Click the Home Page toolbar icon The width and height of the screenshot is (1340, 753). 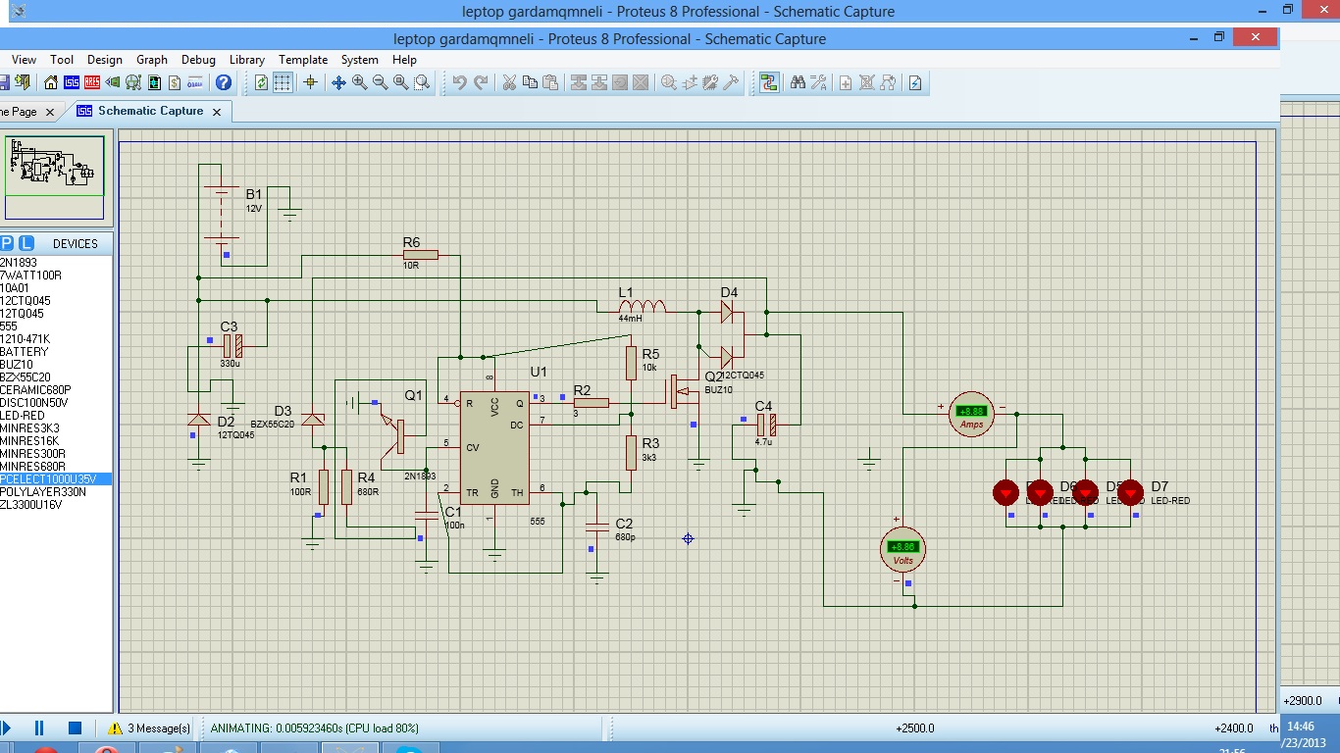coord(51,83)
